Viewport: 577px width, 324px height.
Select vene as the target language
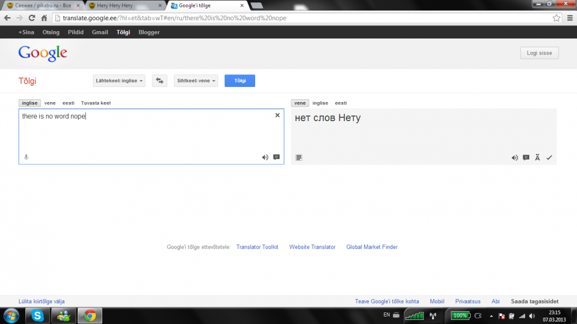[x=300, y=103]
